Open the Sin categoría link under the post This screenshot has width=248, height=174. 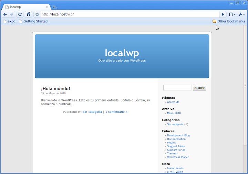click(x=92, y=112)
